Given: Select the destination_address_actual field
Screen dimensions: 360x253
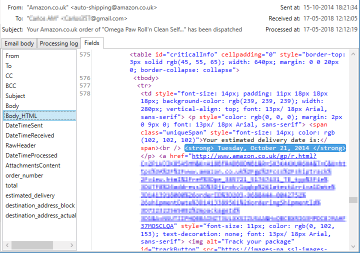Looking at the screenshot, I should pyautogui.click(x=39, y=215).
